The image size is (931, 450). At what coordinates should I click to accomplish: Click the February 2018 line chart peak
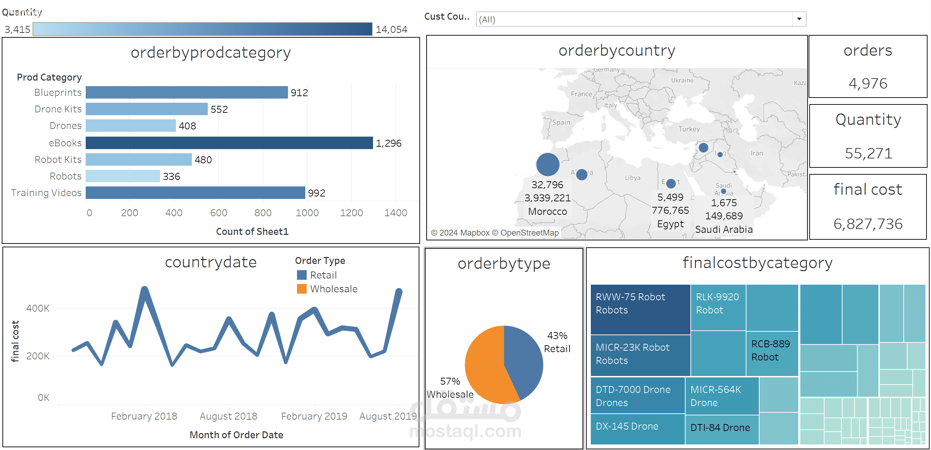145,290
